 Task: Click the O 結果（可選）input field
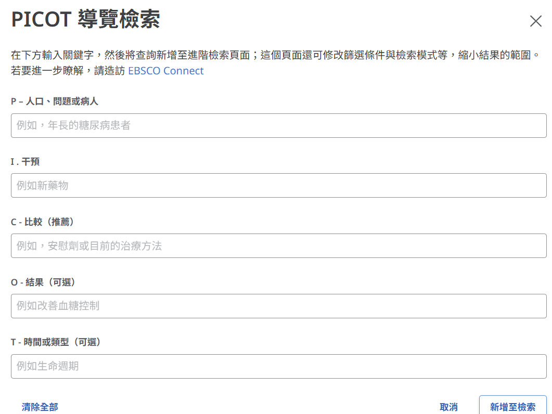276,306
